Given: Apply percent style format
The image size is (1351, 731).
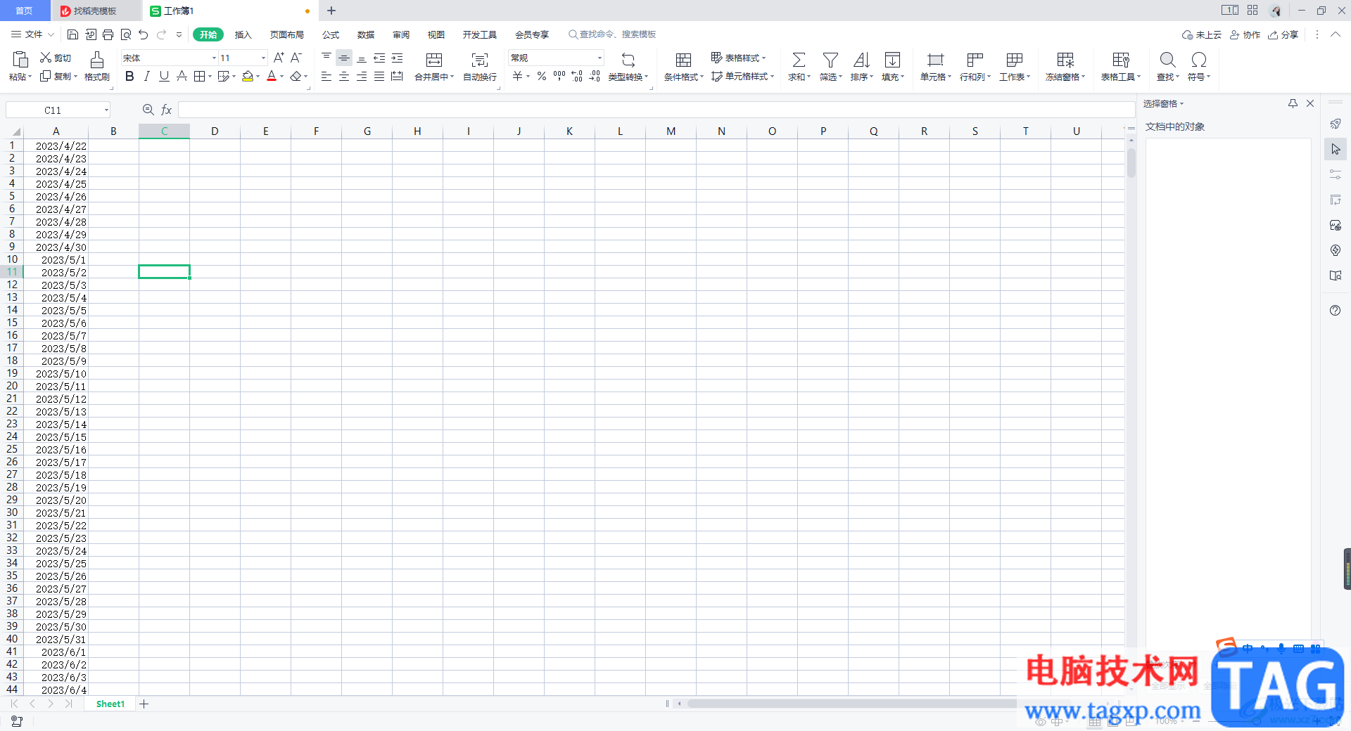Looking at the screenshot, I should [542, 76].
